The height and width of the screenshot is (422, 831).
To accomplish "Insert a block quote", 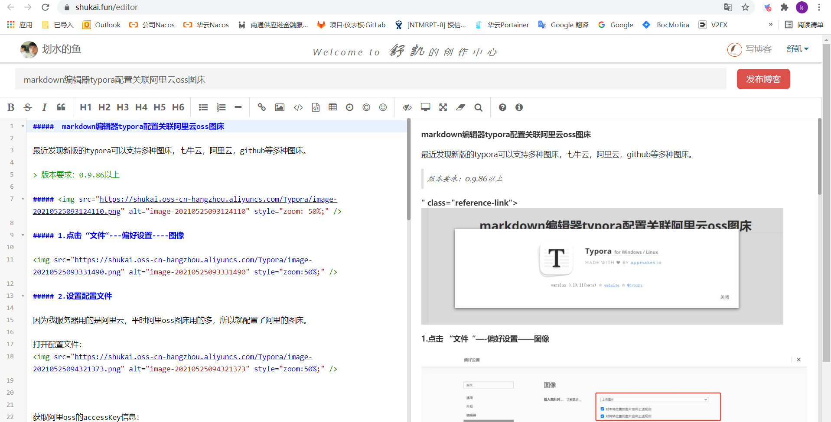I will pos(61,107).
